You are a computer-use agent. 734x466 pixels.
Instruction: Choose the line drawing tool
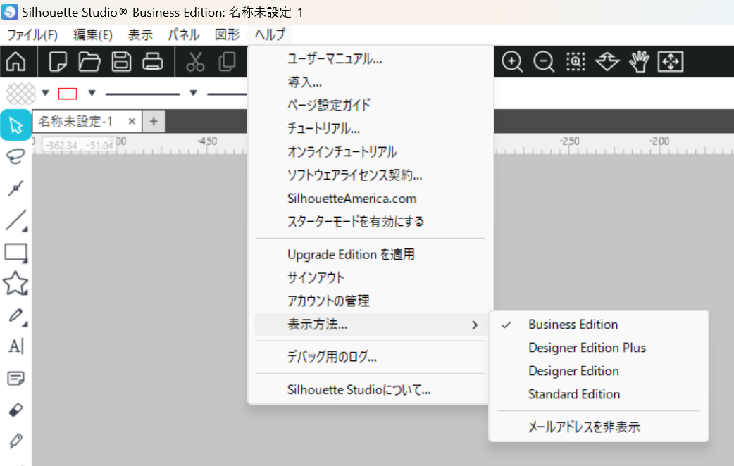(x=16, y=220)
